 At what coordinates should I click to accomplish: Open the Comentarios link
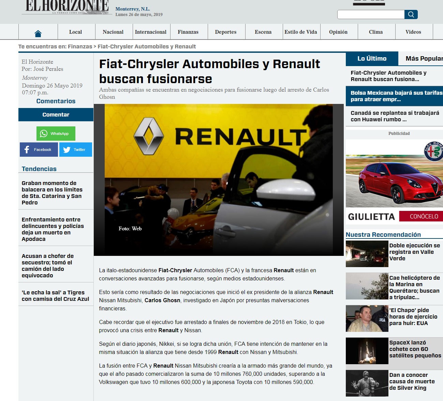point(56,101)
